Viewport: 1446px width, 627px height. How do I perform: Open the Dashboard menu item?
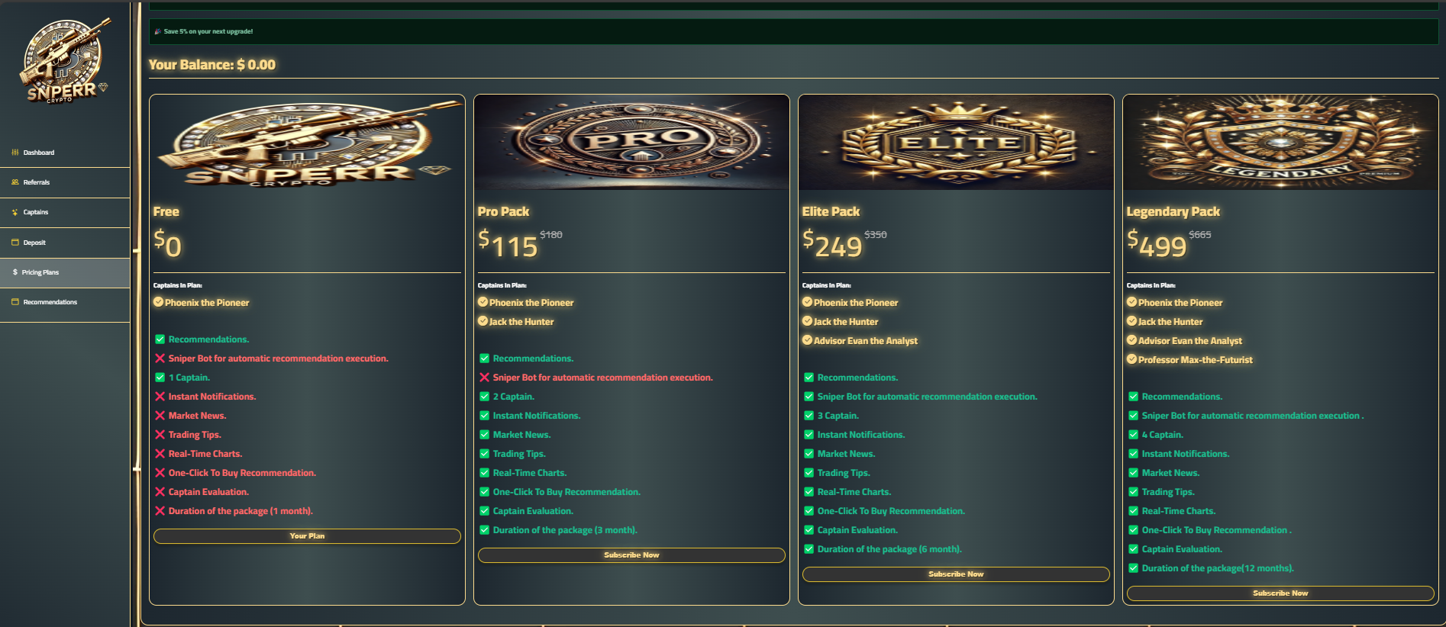pyautogui.click(x=65, y=153)
